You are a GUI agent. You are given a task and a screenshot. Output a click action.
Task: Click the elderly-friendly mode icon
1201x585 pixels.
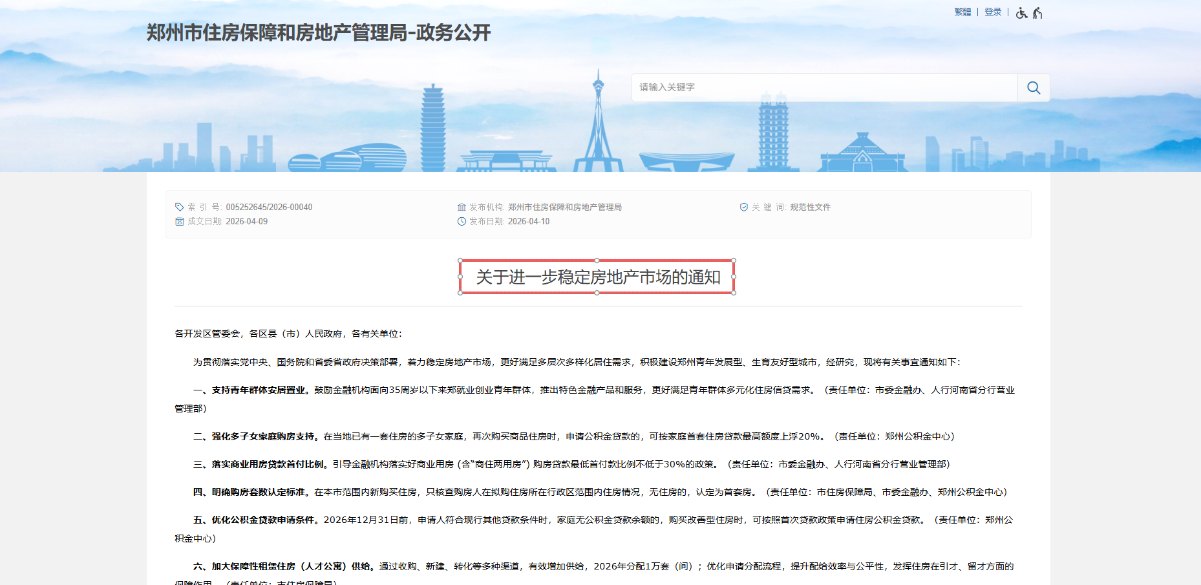click(1037, 13)
